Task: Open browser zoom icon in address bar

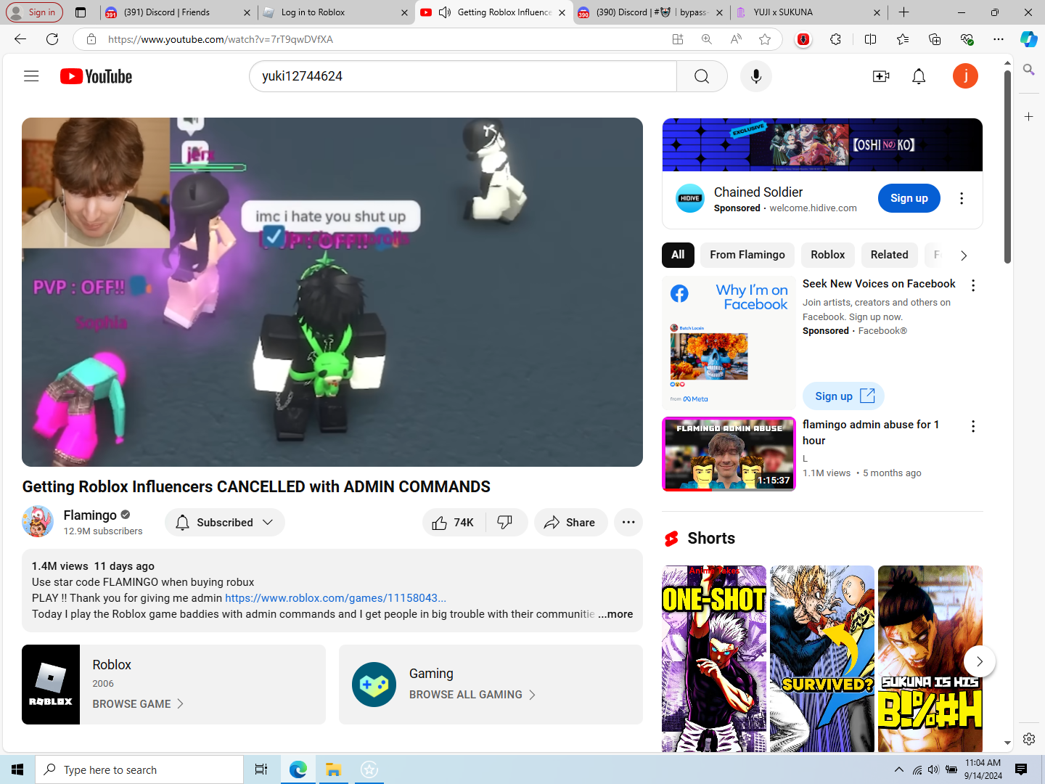Action: point(707,39)
